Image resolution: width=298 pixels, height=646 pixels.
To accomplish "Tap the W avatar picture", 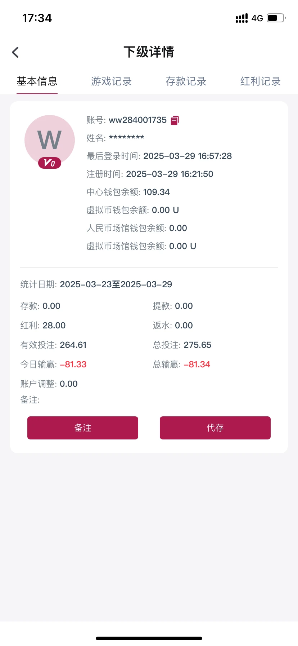I will point(50,139).
